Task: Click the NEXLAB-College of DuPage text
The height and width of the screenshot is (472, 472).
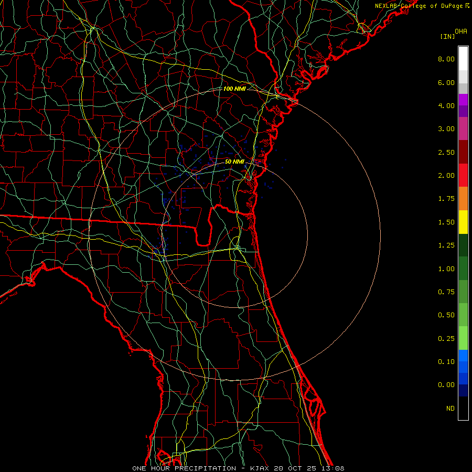Action: tap(419, 6)
